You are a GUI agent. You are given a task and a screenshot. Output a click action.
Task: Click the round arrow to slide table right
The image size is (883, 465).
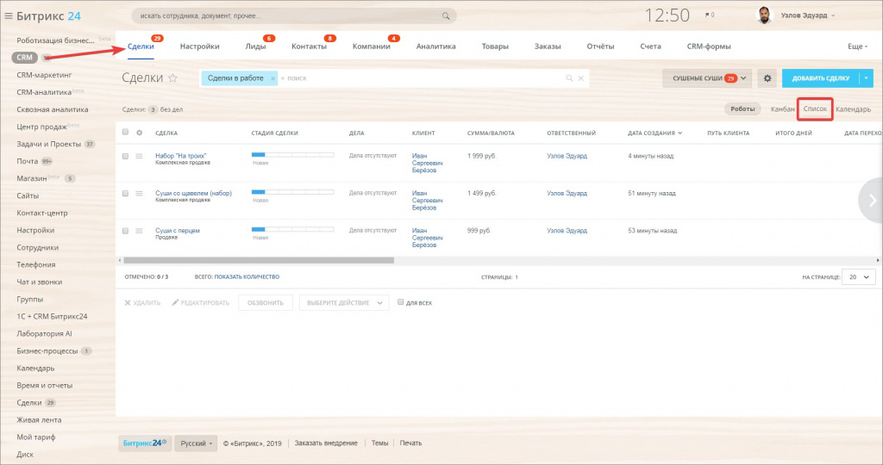coord(871,200)
